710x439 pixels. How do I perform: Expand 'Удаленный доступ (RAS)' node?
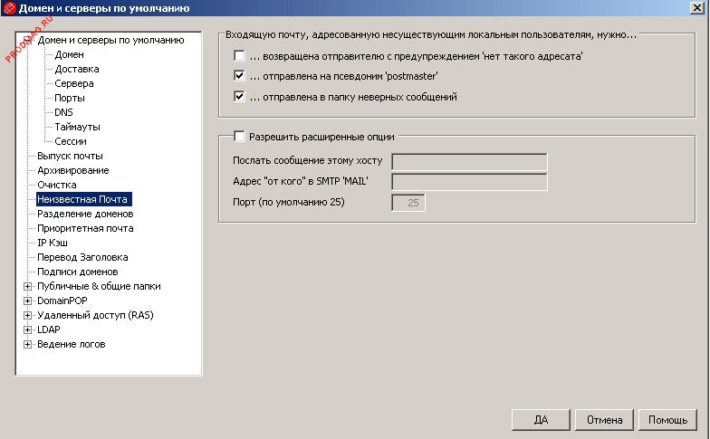(28, 315)
